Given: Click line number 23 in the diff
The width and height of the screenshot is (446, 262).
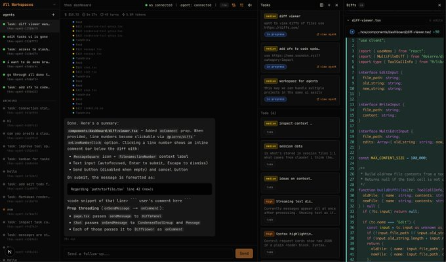Looking at the screenshot, I should click(352, 158).
